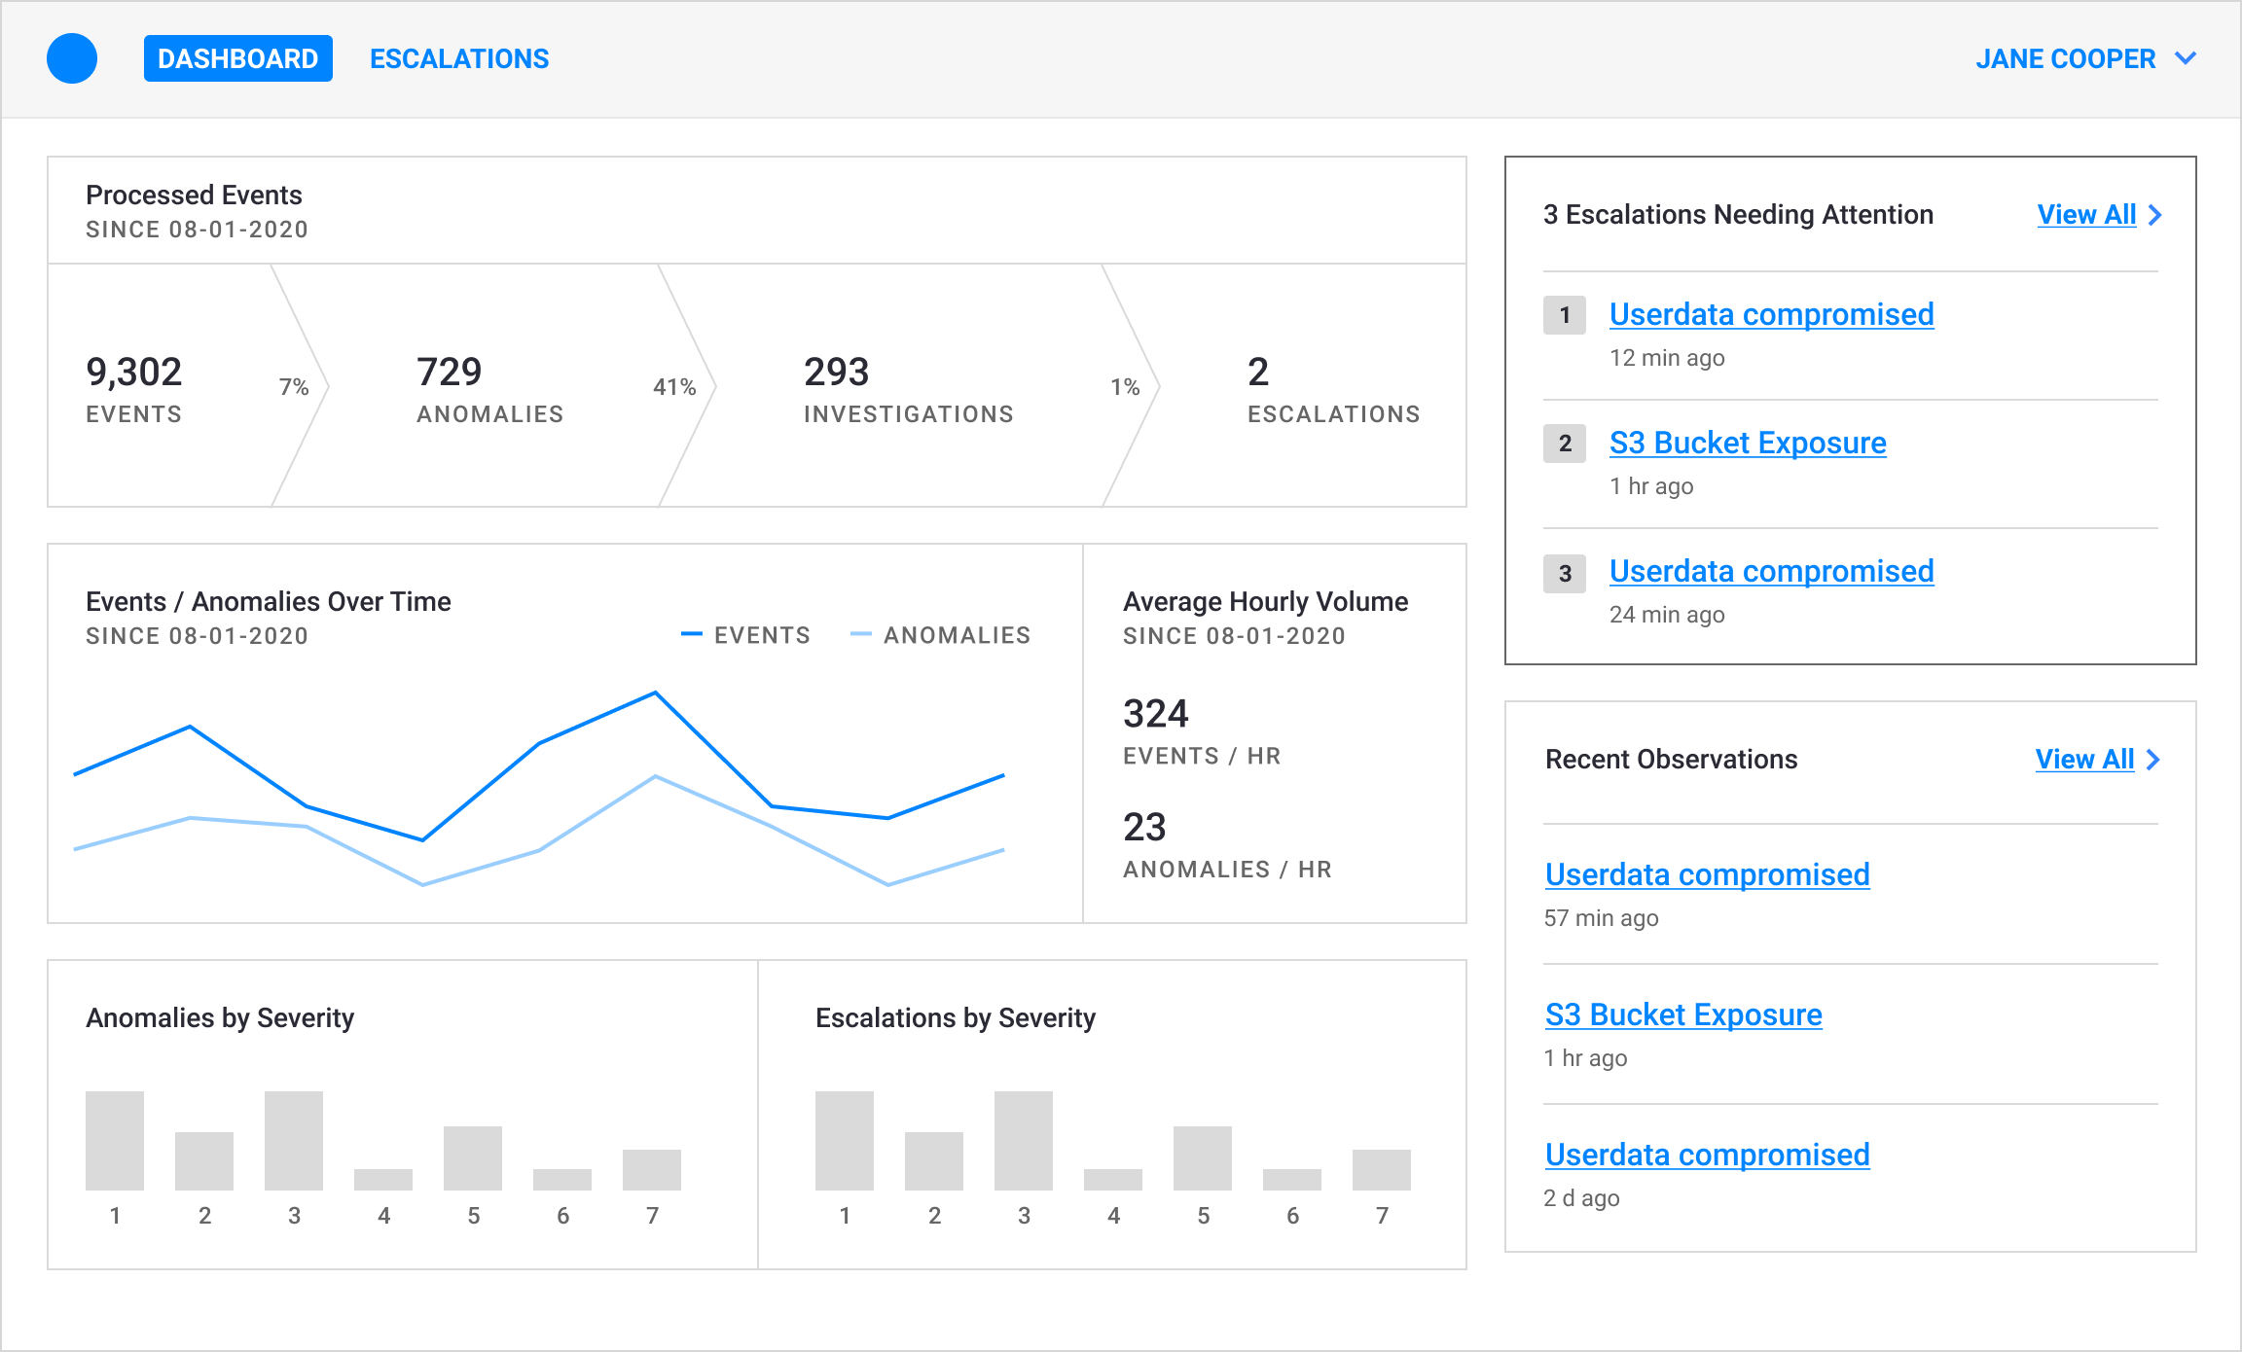This screenshot has width=2242, height=1352.
Task: Toggle the Dashboard view selection
Action: pyautogui.click(x=237, y=57)
